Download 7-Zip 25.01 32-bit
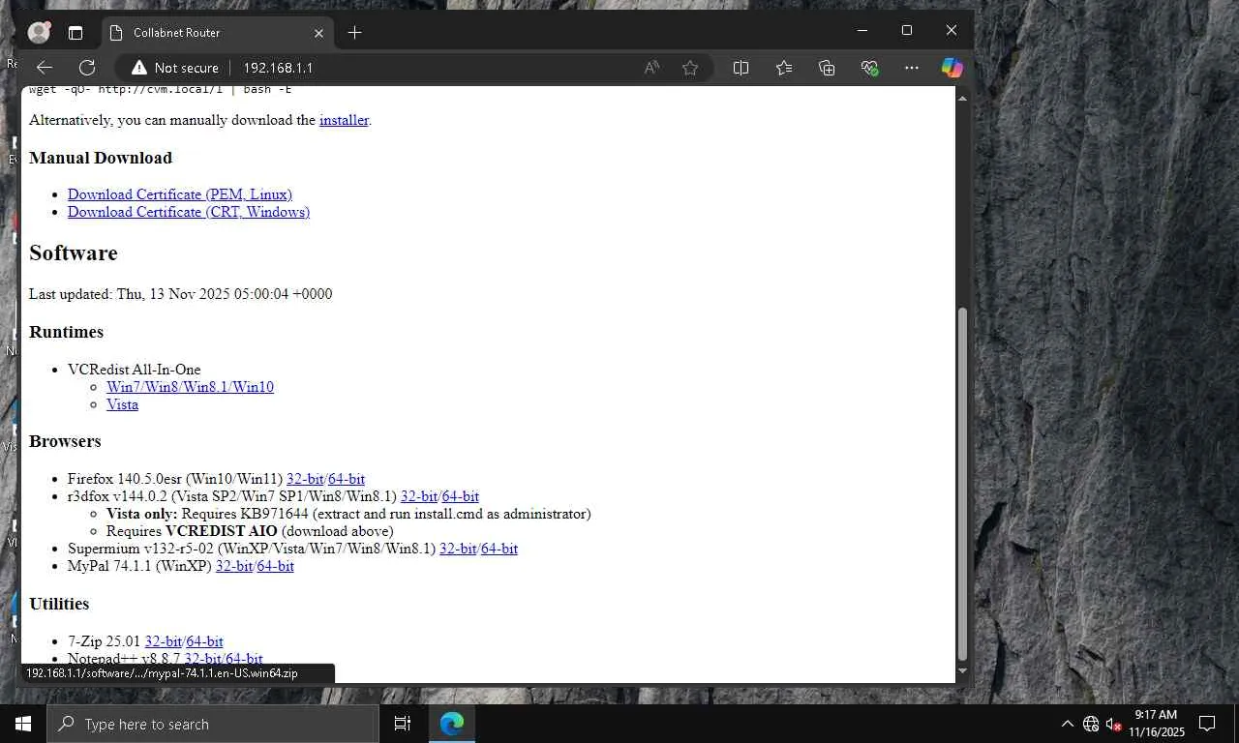The width and height of the screenshot is (1239, 743). [164, 641]
